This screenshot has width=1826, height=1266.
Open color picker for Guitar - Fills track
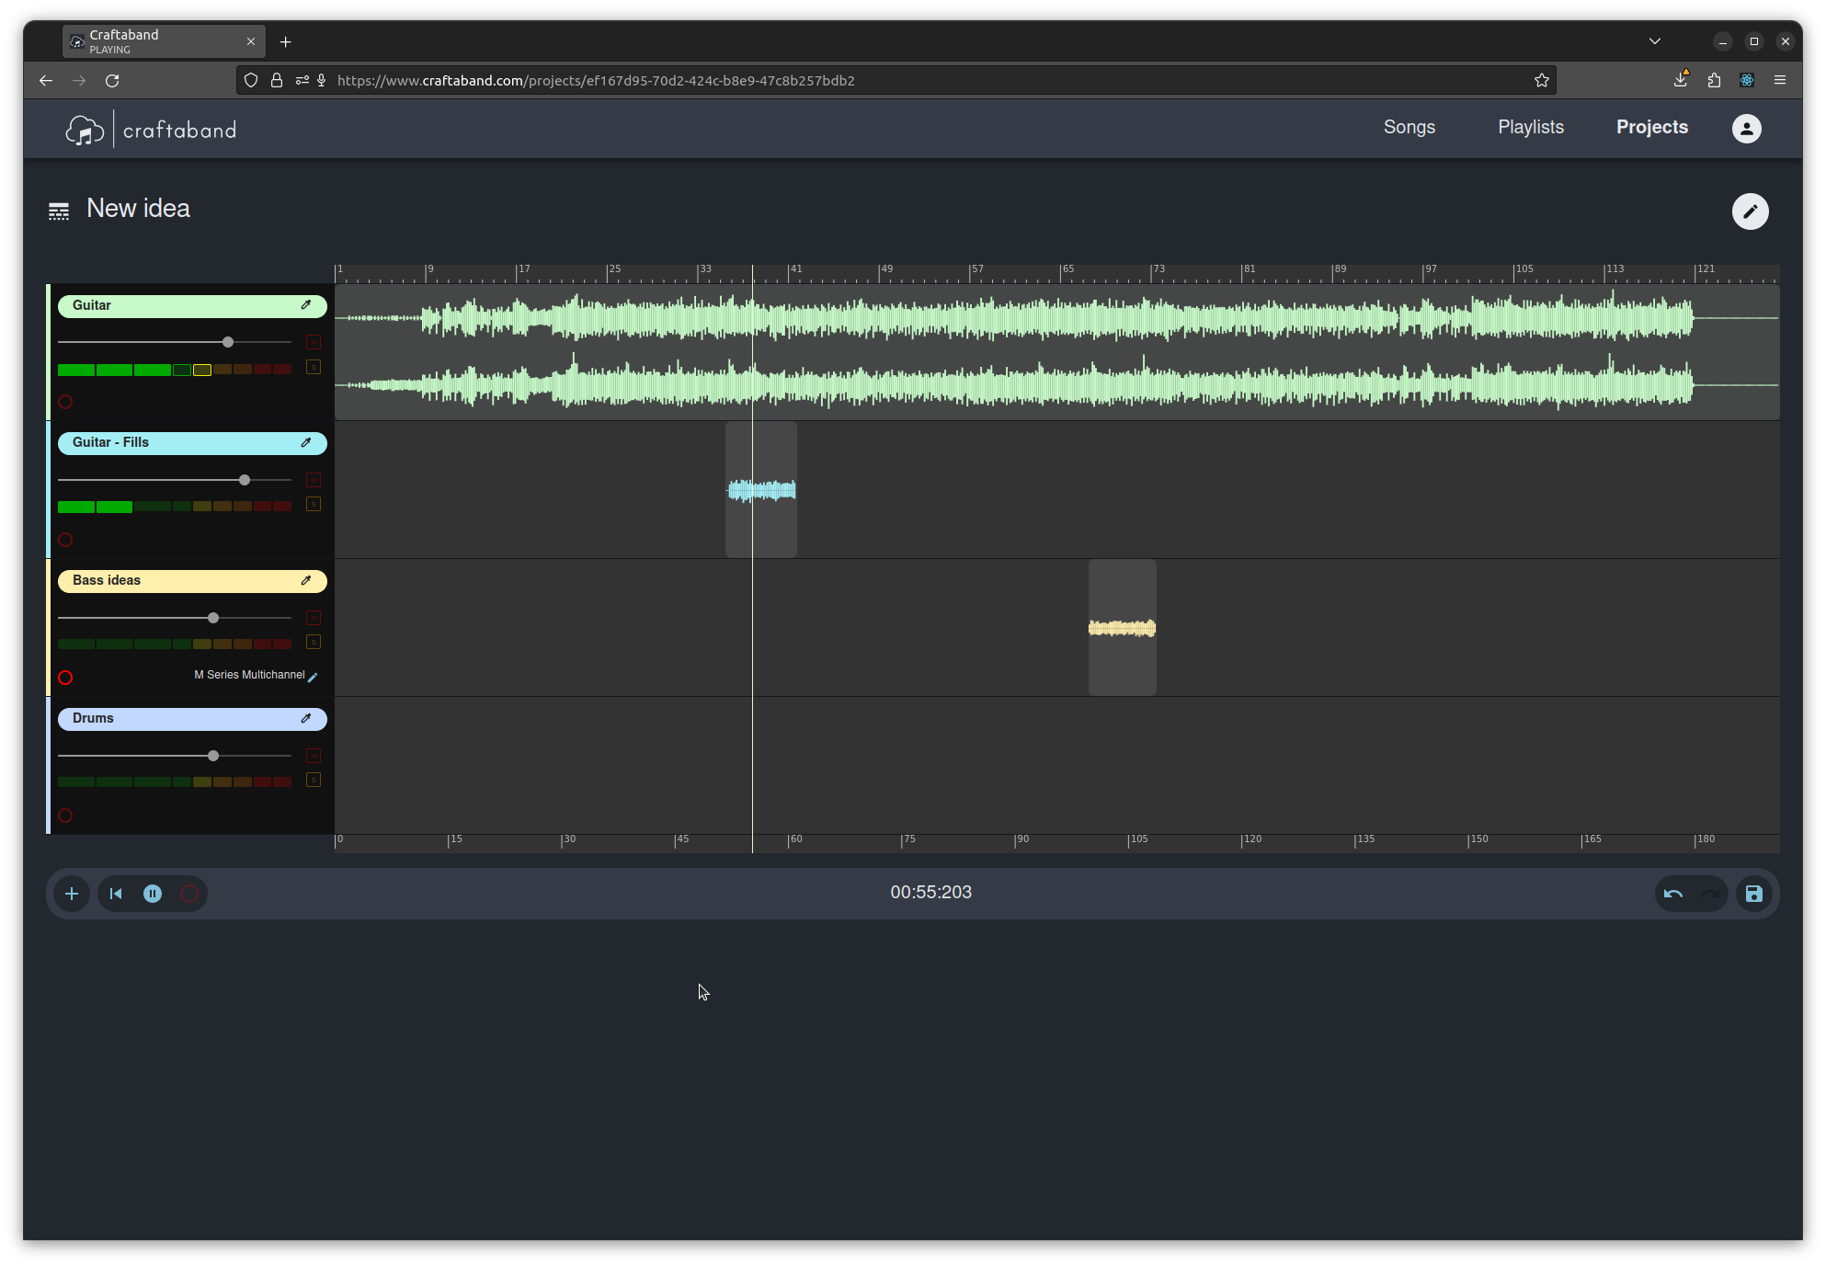(306, 443)
